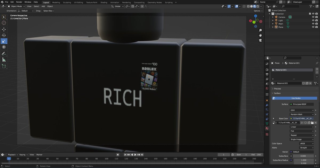Image resolution: width=320 pixels, height=168 pixels.
Task: Open Output properties tab
Action: pos(267,74)
